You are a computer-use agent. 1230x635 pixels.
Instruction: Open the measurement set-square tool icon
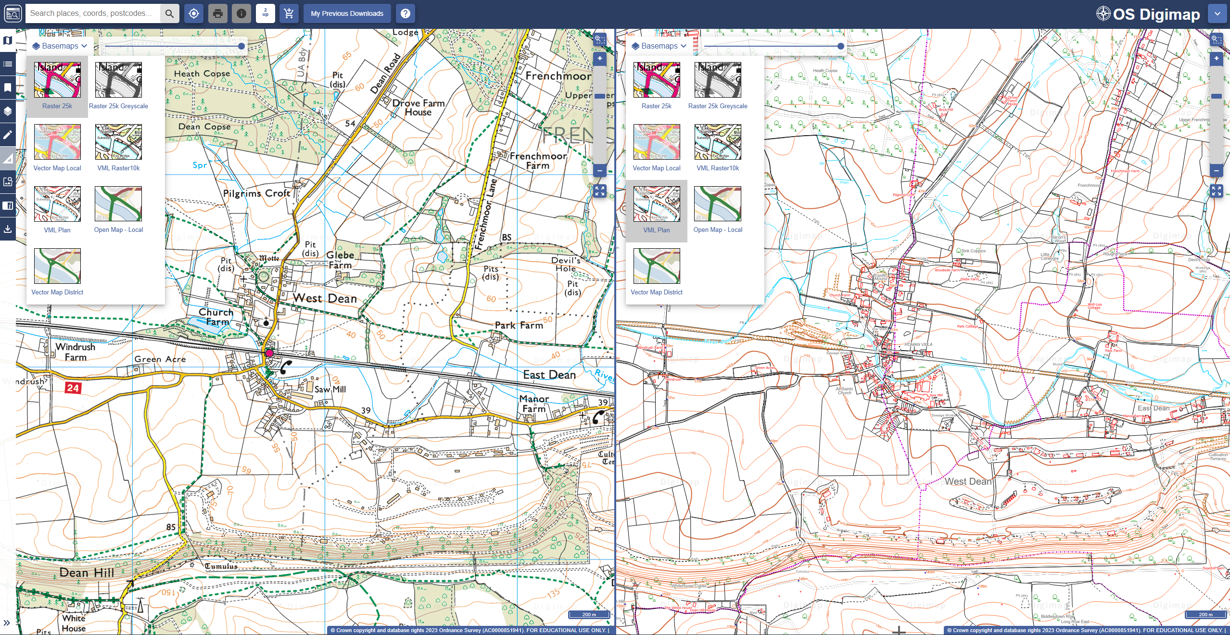point(8,158)
